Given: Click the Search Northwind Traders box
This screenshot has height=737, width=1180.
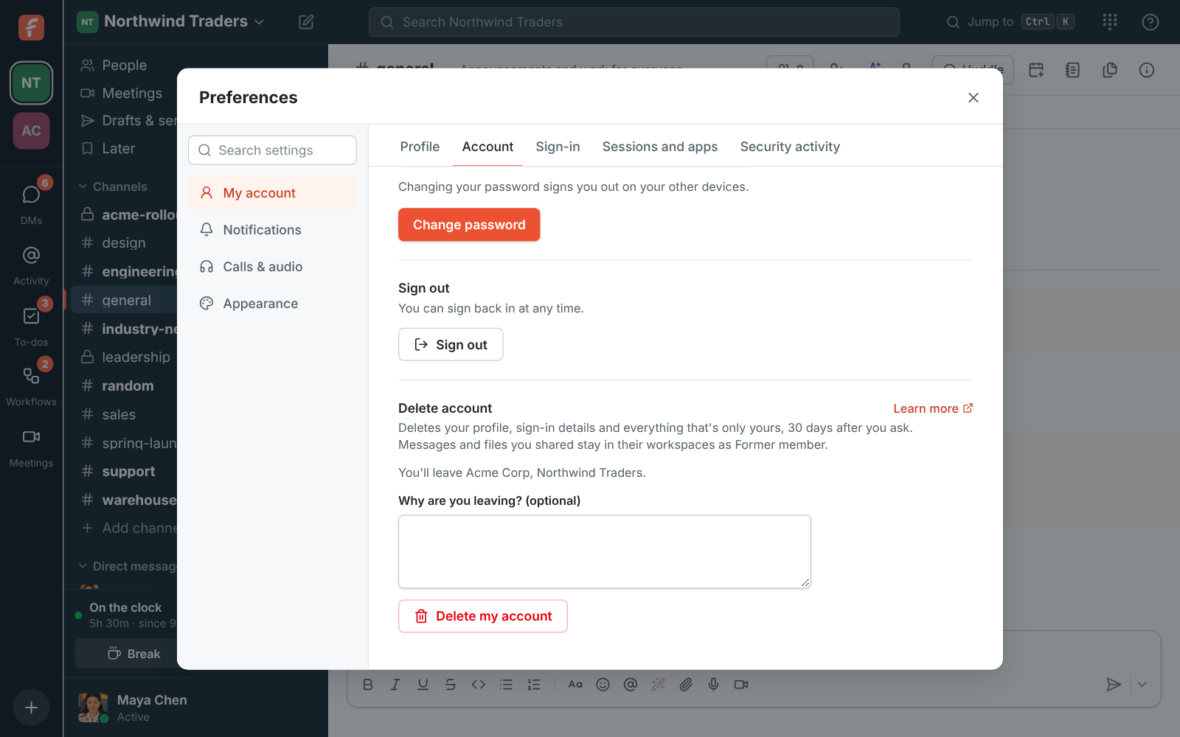Looking at the screenshot, I should [634, 22].
